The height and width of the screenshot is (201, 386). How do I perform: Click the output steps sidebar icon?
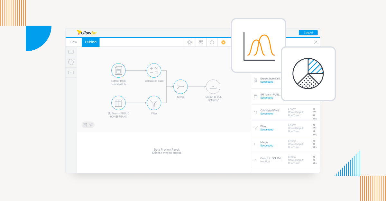[71, 72]
